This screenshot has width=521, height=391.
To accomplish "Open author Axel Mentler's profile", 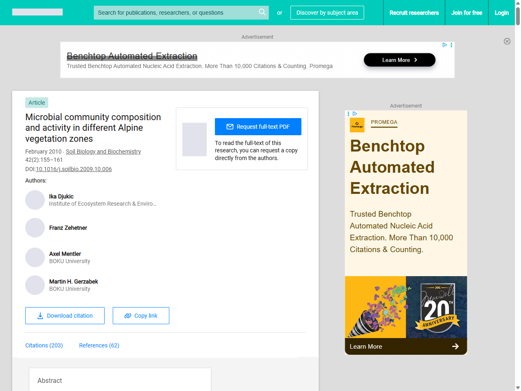I will tap(65, 254).
